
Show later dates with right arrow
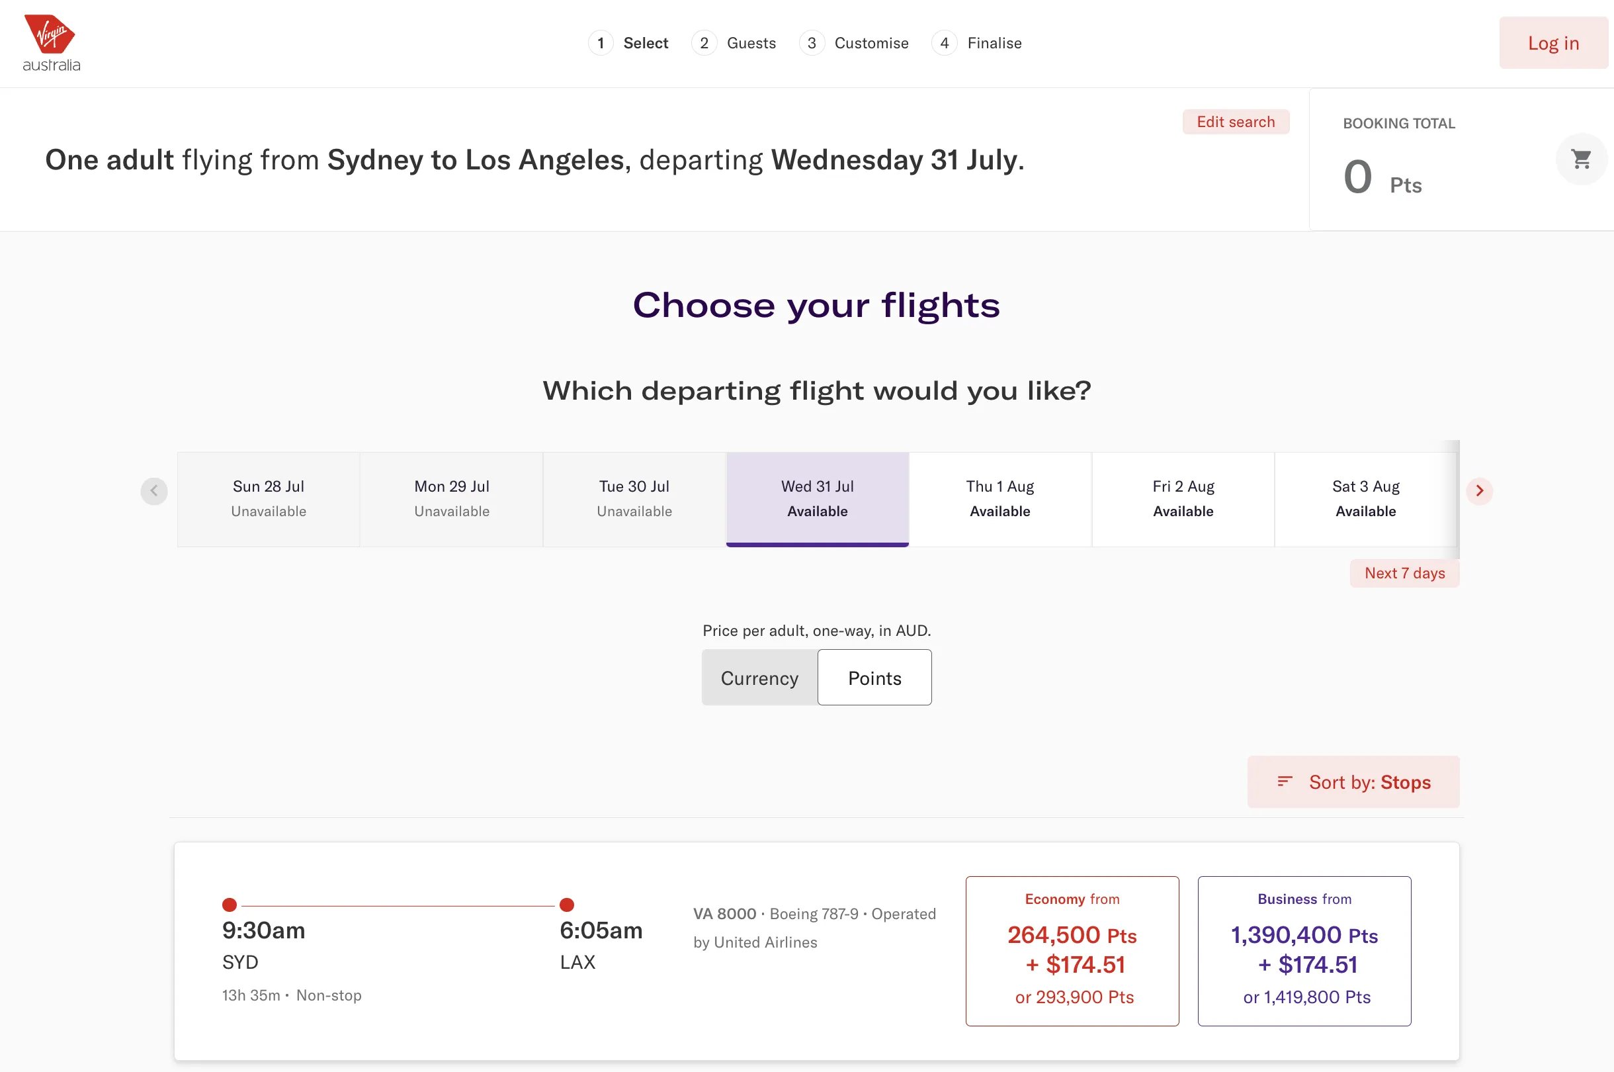1479,491
